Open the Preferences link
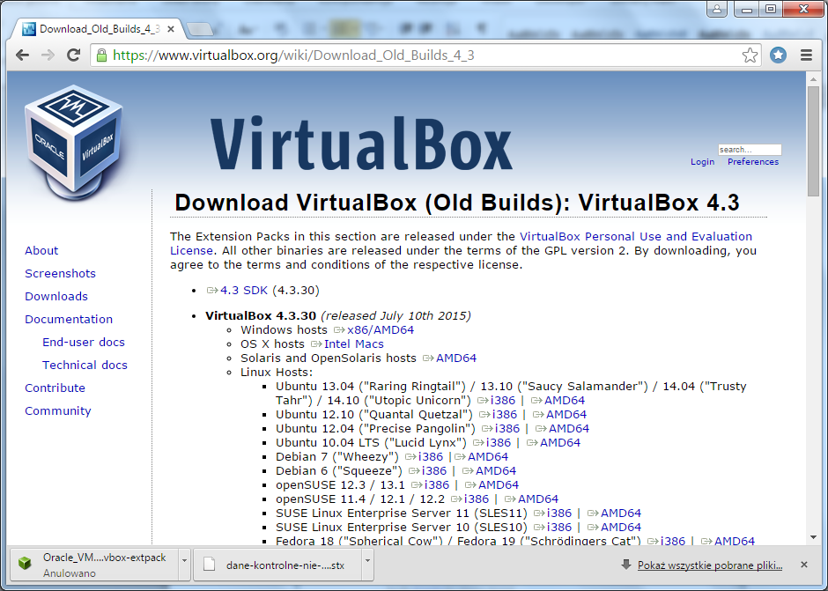828x591 pixels. coord(753,161)
